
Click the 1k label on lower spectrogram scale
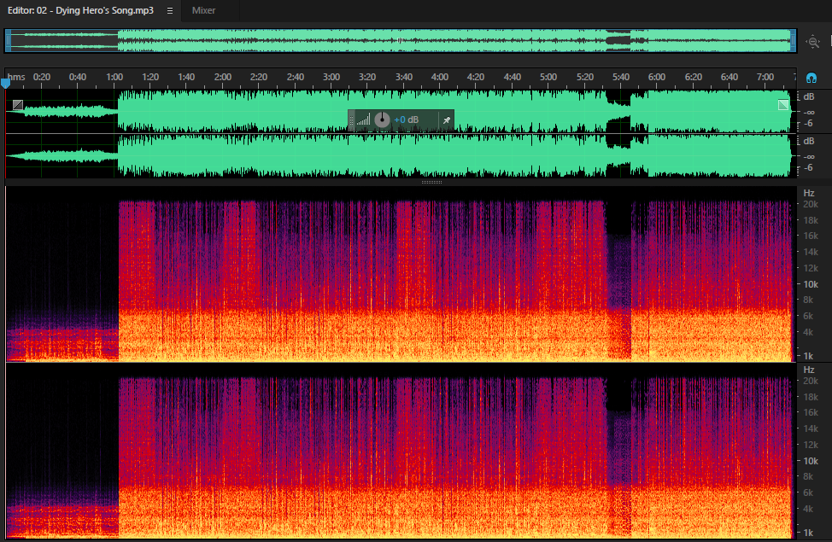point(808,533)
